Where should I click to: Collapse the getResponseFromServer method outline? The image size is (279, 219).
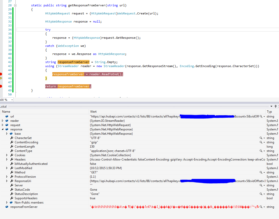(x=15, y=5)
